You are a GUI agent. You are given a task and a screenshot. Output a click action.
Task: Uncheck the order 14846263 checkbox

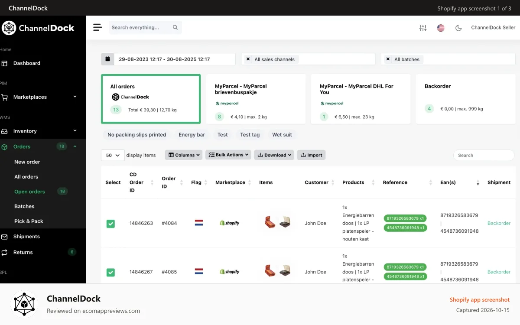[x=110, y=224]
